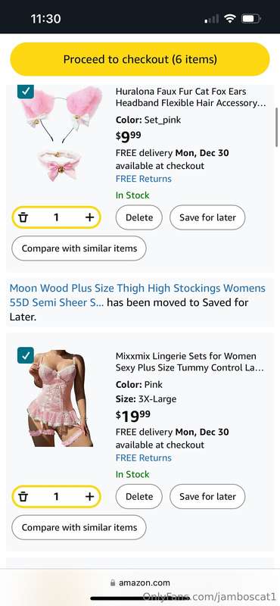This screenshot has width=280, height=606.
Task: Tap trash icon for cat ears headband quantity
Action: click(x=23, y=217)
